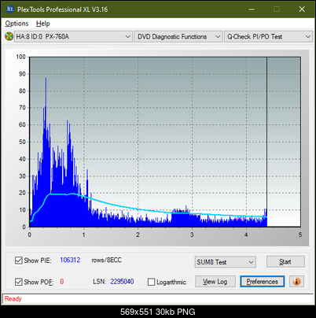Click the POF value 0

coord(62,282)
